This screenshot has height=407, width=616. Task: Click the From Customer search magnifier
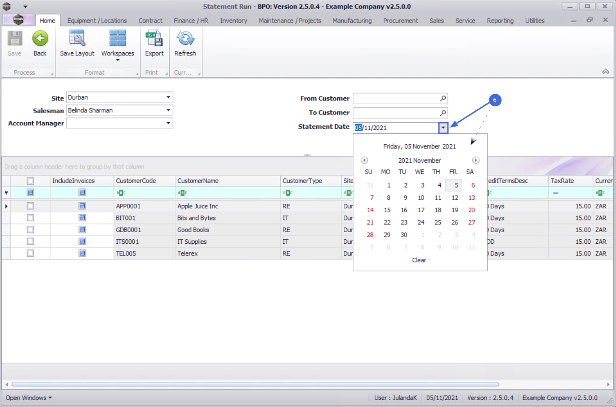(x=443, y=98)
